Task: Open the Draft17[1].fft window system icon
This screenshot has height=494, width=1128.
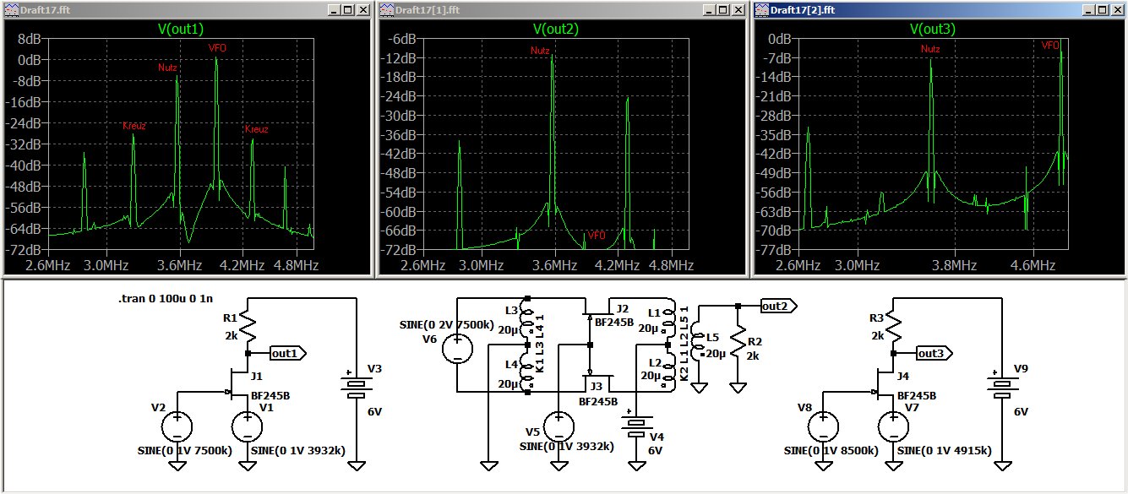Action: coord(387,9)
